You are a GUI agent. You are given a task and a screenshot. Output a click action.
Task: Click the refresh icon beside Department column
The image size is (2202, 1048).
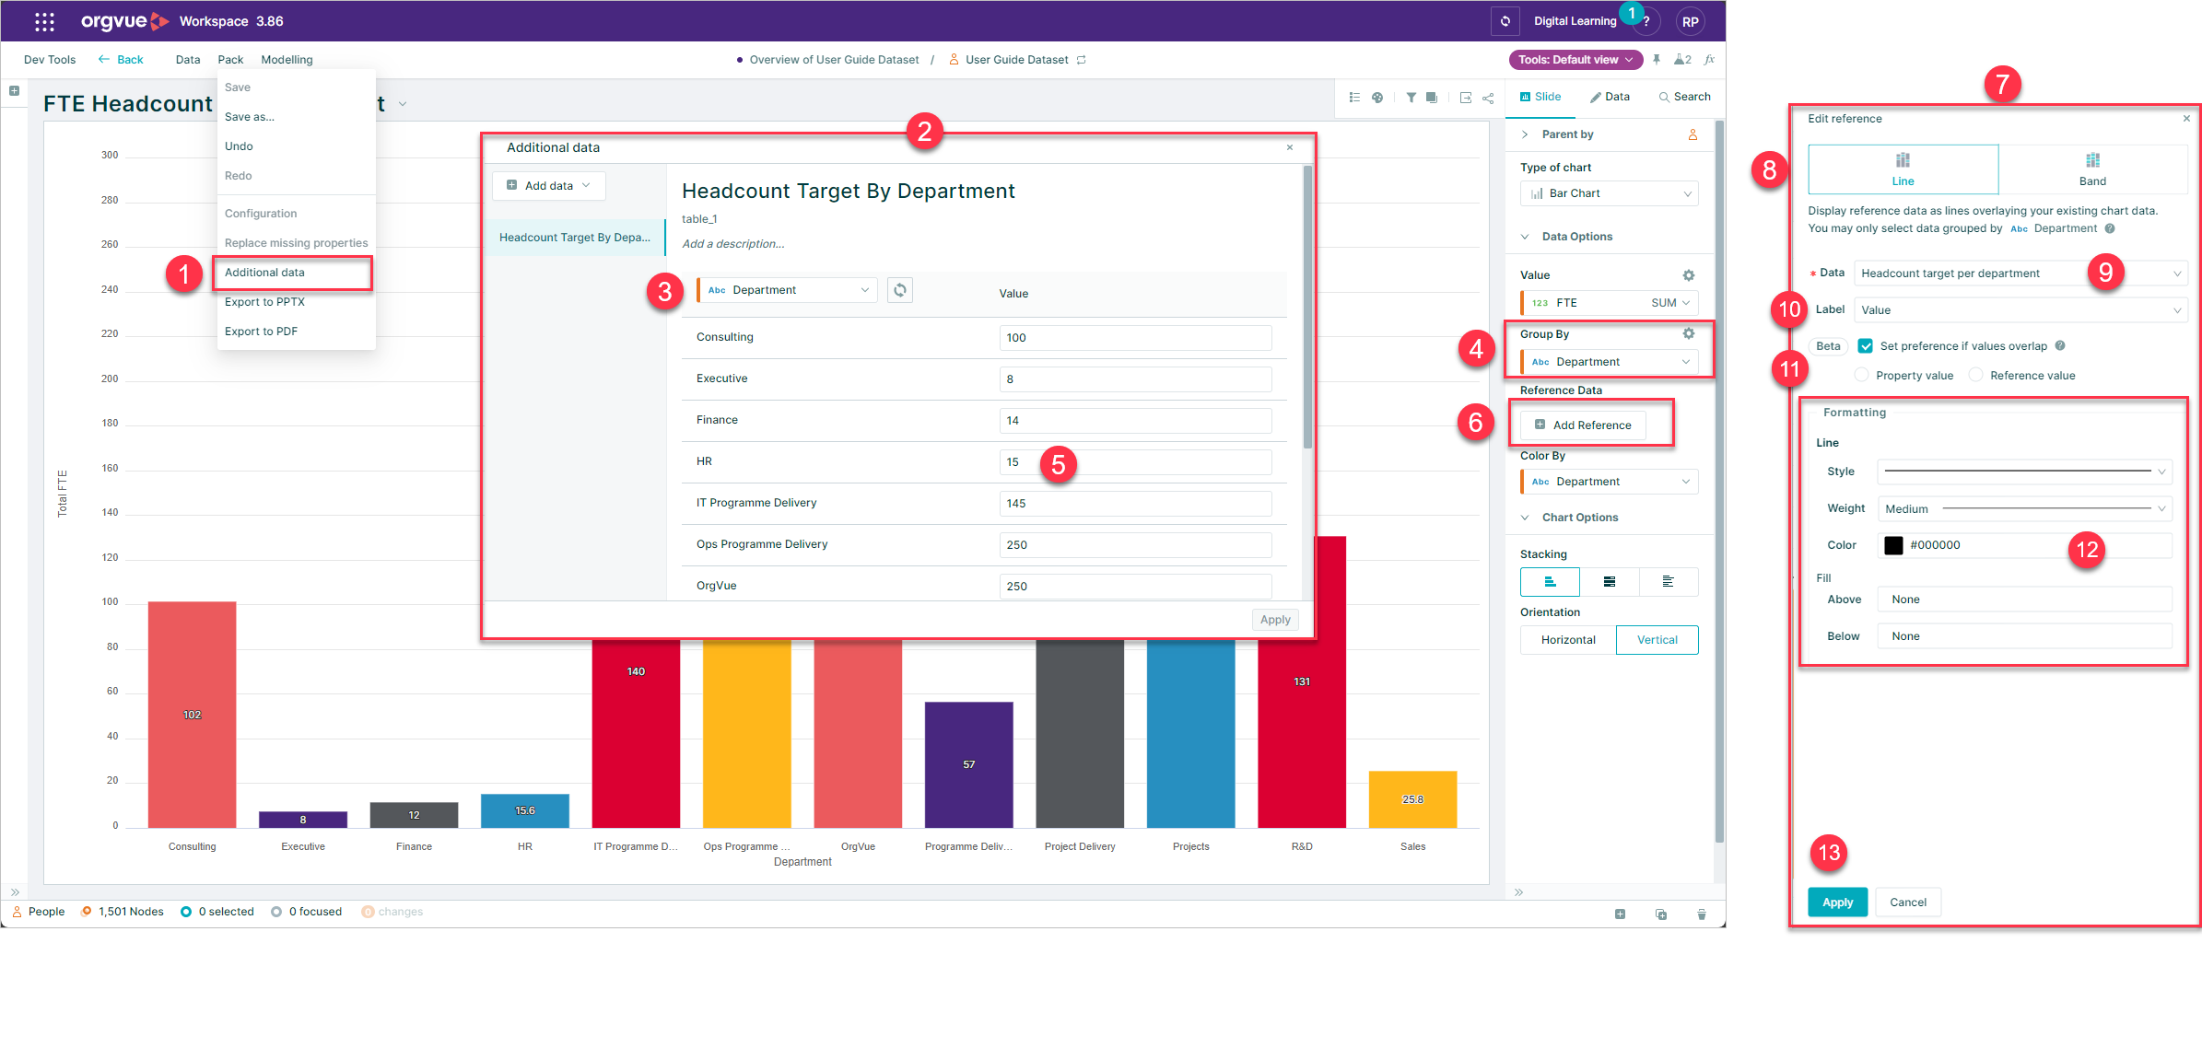(900, 290)
